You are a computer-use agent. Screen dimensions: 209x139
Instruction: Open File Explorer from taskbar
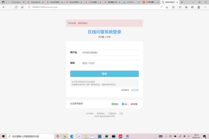click(65, 136)
